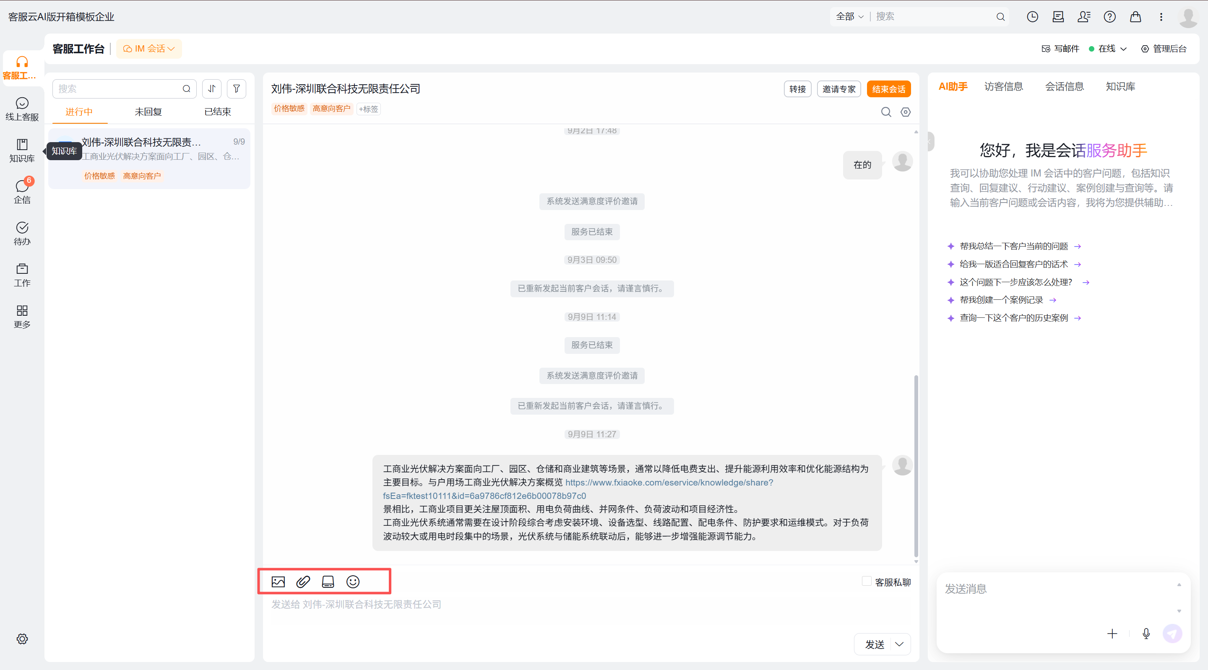Open the IM 会话 dropdown
The image size is (1208, 670).
(x=148, y=49)
